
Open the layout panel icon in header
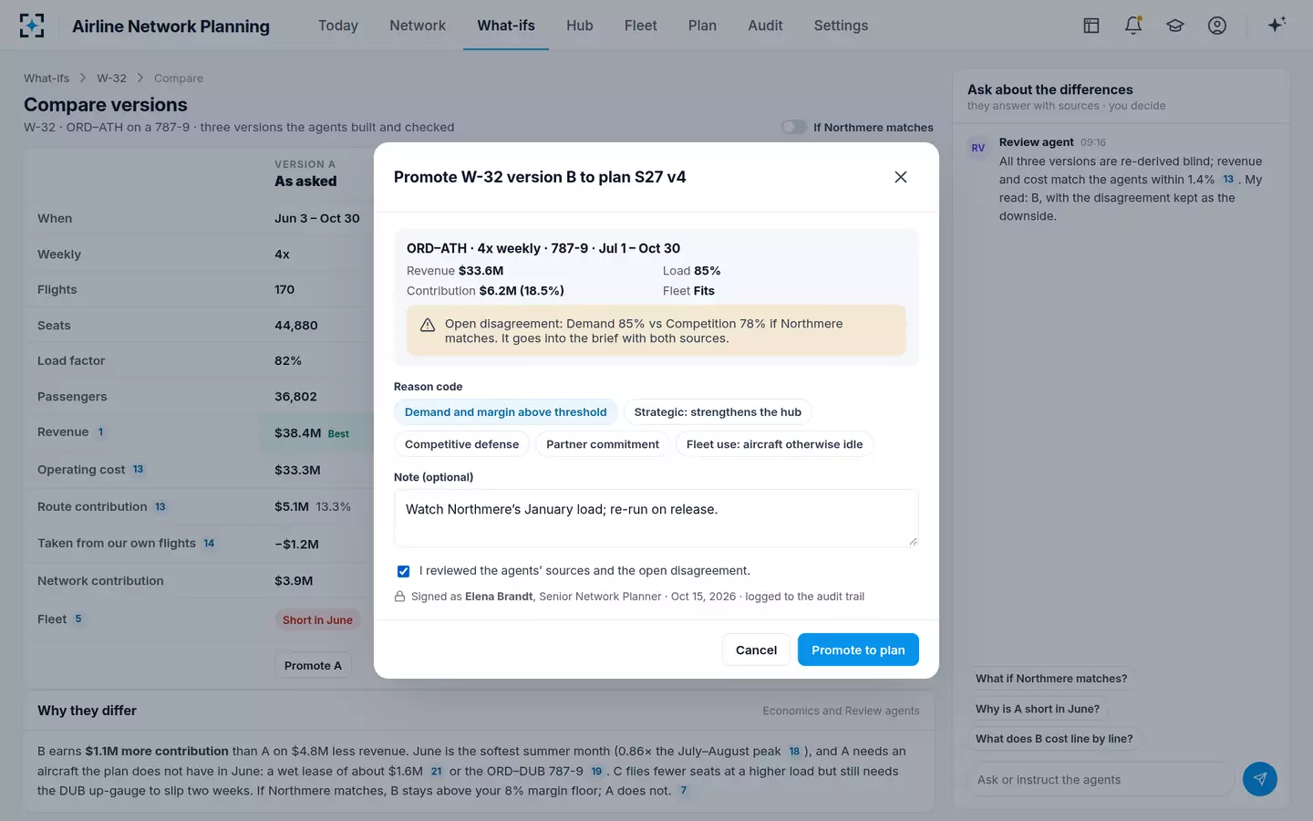click(x=1091, y=26)
